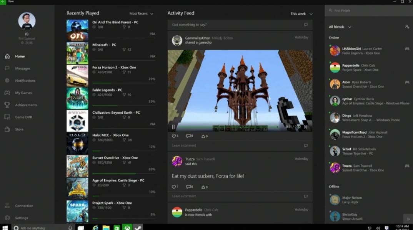Go to the Notifications section

coord(25,81)
